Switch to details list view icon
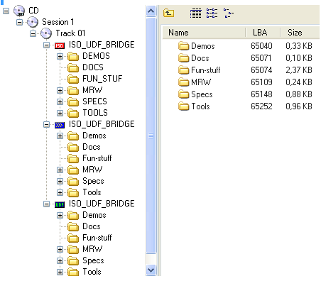This screenshot has height=281, width=321. pos(195,13)
